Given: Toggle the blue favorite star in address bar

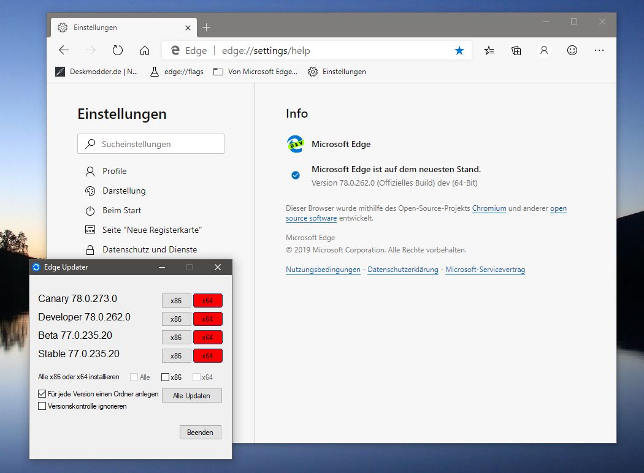Looking at the screenshot, I should [x=459, y=50].
